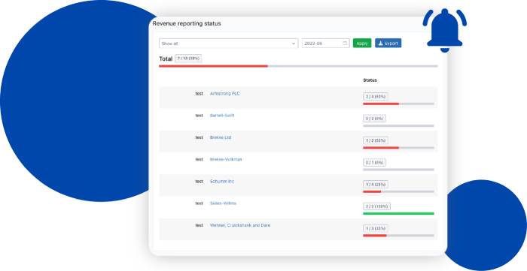The height and width of the screenshot is (271, 527).
Task: Click the Status column header
Action: pyautogui.click(x=370, y=80)
